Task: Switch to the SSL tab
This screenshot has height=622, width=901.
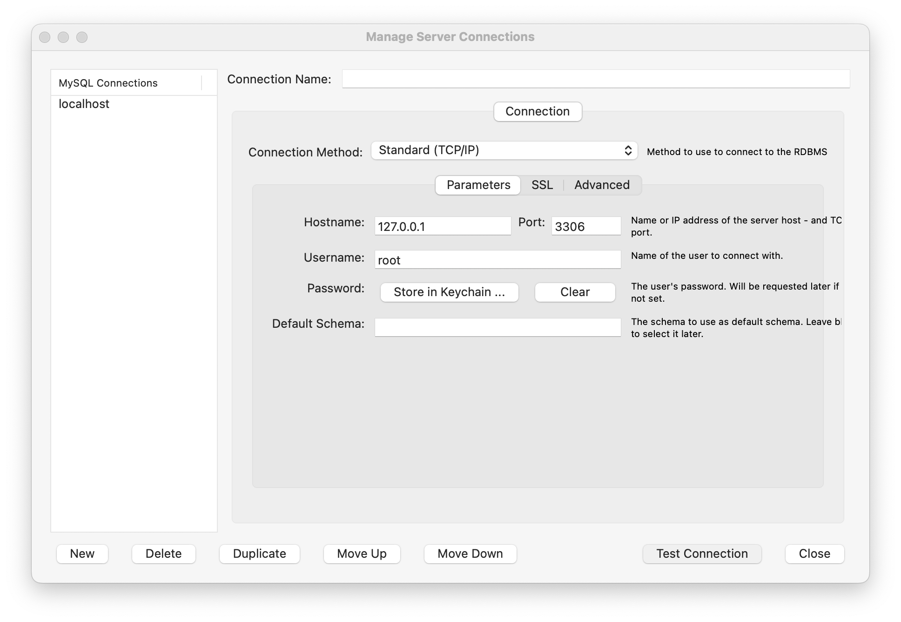Action: (x=542, y=185)
